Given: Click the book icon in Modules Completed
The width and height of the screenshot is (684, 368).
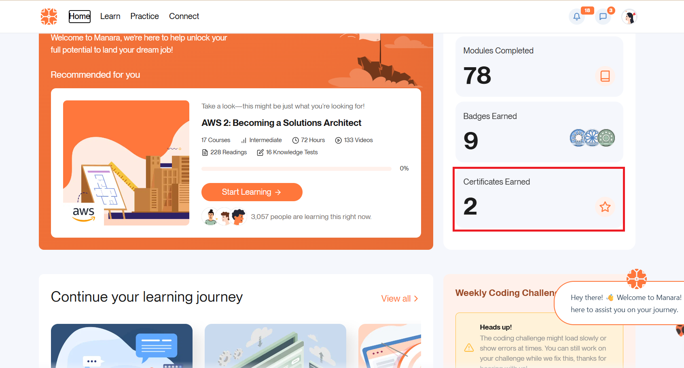Looking at the screenshot, I should 605,76.
